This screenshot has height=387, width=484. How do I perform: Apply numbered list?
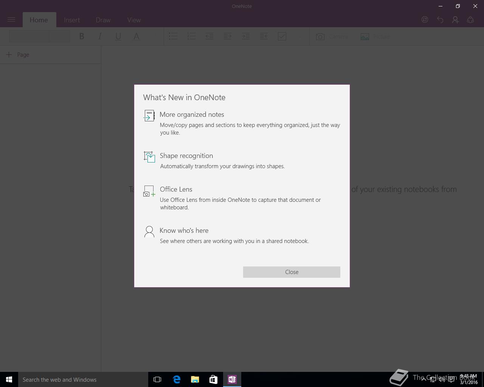[191, 36]
